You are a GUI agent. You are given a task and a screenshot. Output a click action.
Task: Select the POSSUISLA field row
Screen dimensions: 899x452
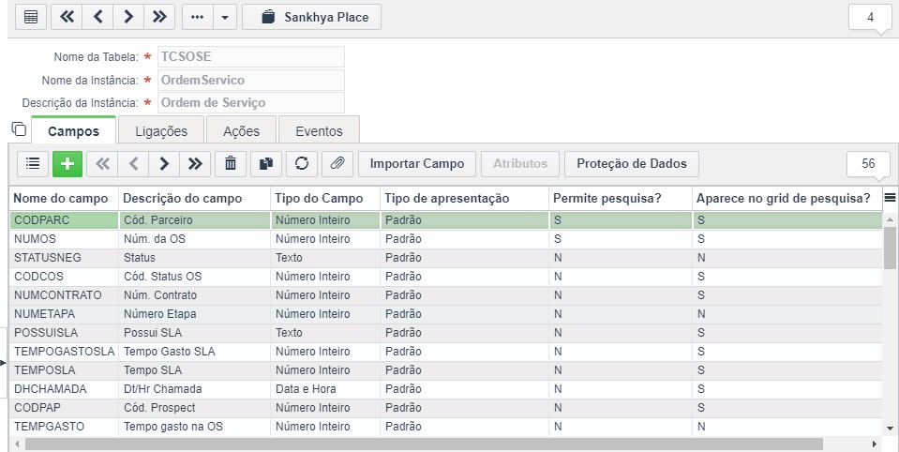coord(446,333)
